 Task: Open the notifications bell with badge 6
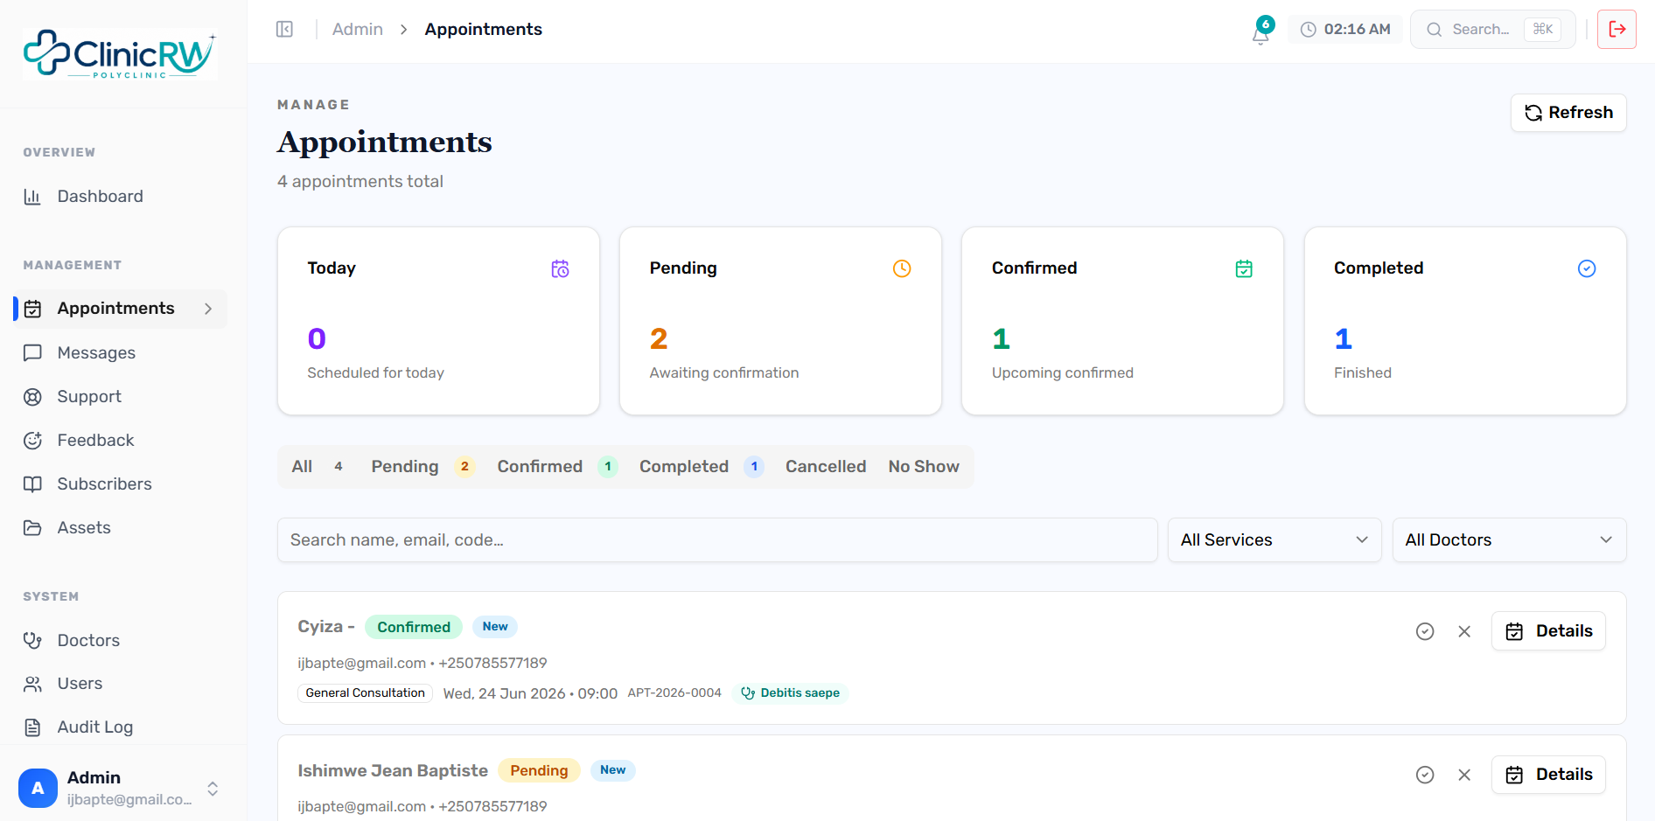pos(1260,32)
